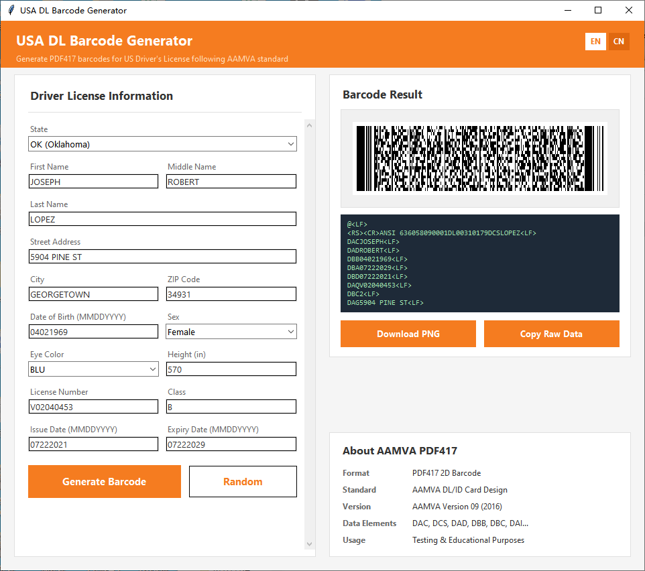The height and width of the screenshot is (571, 645).
Task: Click the DBB04021969<LF> raw data line
Action: [377, 259]
